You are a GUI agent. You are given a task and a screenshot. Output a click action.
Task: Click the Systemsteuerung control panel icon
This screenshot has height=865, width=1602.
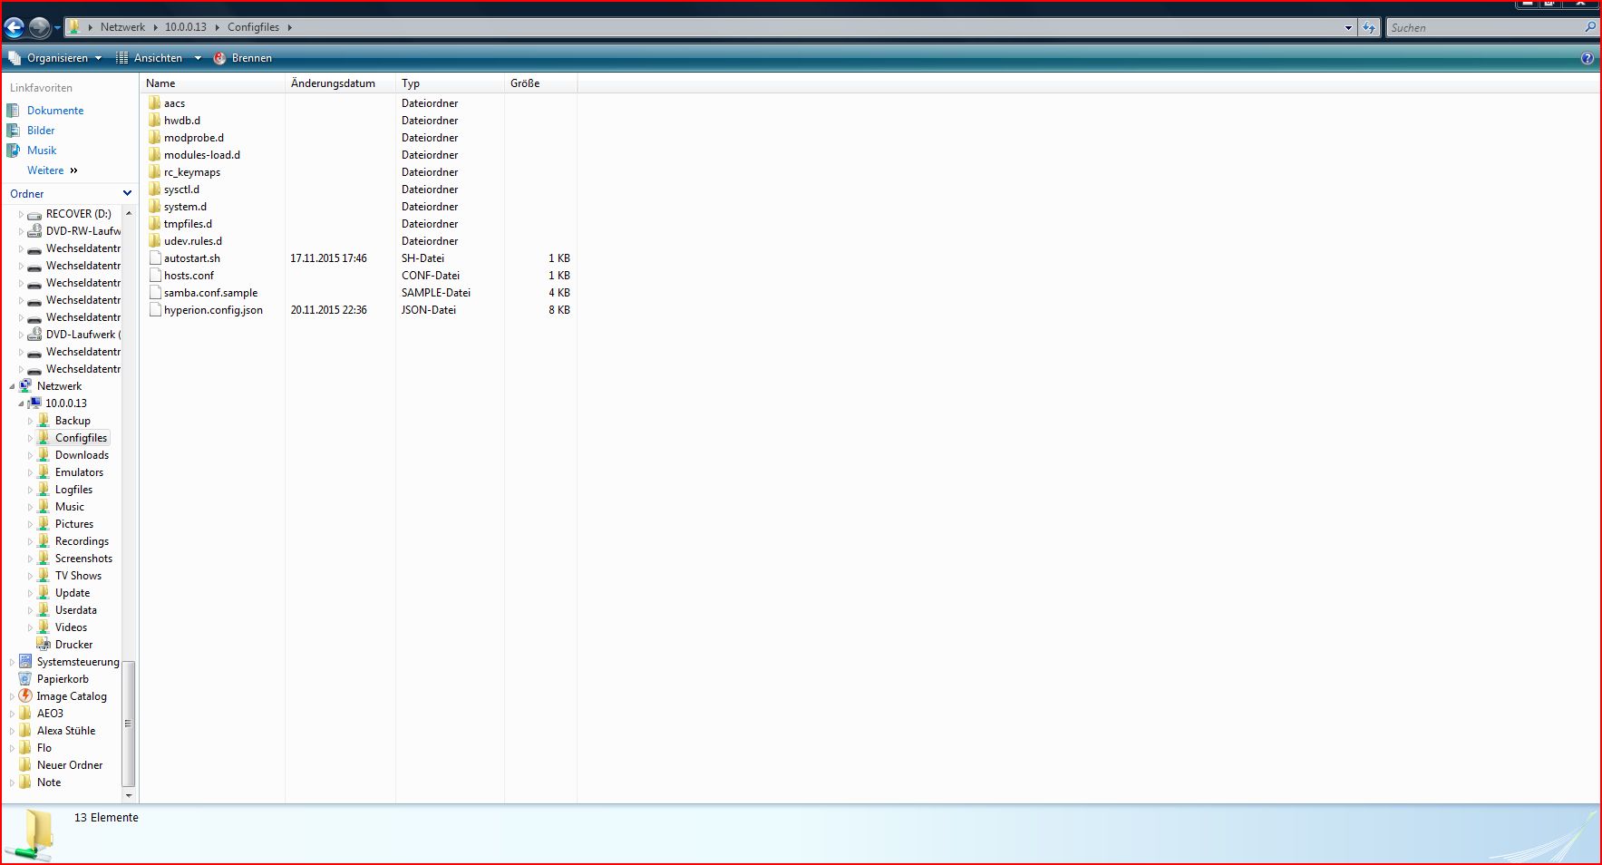(25, 662)
